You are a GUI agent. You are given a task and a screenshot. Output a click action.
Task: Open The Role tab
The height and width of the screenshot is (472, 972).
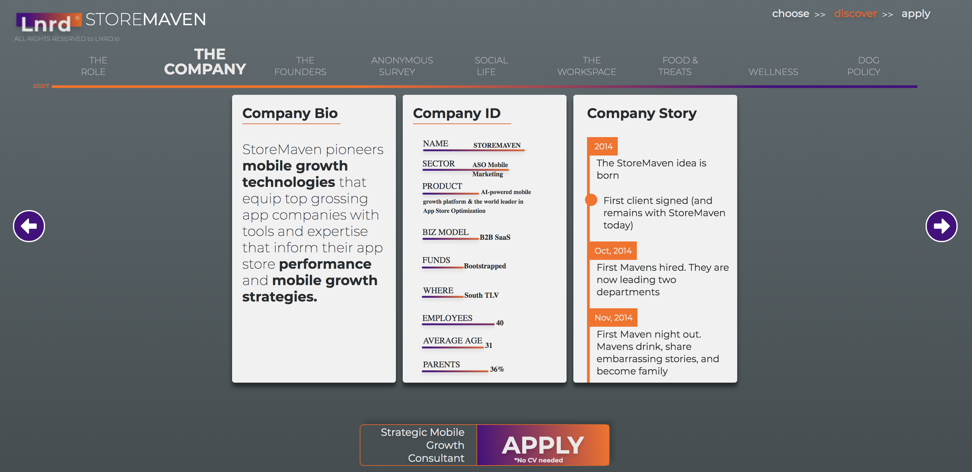pyautogui.click(x=94, y=66)
